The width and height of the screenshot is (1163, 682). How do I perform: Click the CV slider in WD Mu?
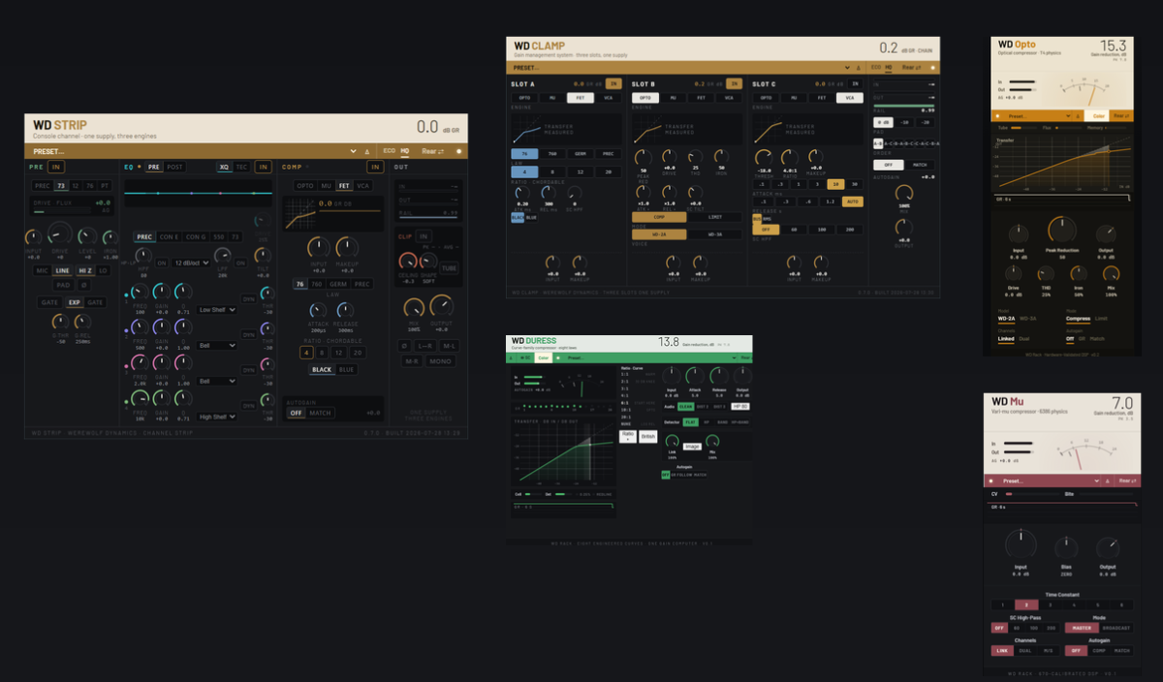tap(1032, 494)
